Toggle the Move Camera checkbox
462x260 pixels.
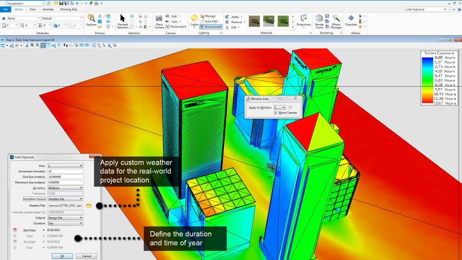click(x=275, y=113)
